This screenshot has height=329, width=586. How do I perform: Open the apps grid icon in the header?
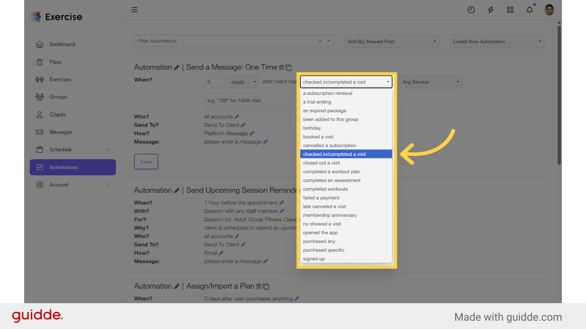coord(510,10)
